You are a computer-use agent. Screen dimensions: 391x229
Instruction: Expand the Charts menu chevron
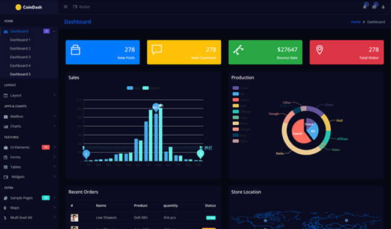(x=54, y=126)
